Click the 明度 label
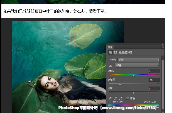The image size is (172, 113). [x=111, y=88]
